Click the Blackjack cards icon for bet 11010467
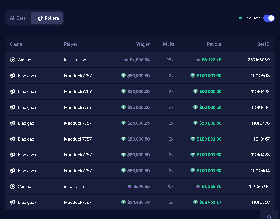The width and height of the screenshot is (280, 219). coord(13,139)
